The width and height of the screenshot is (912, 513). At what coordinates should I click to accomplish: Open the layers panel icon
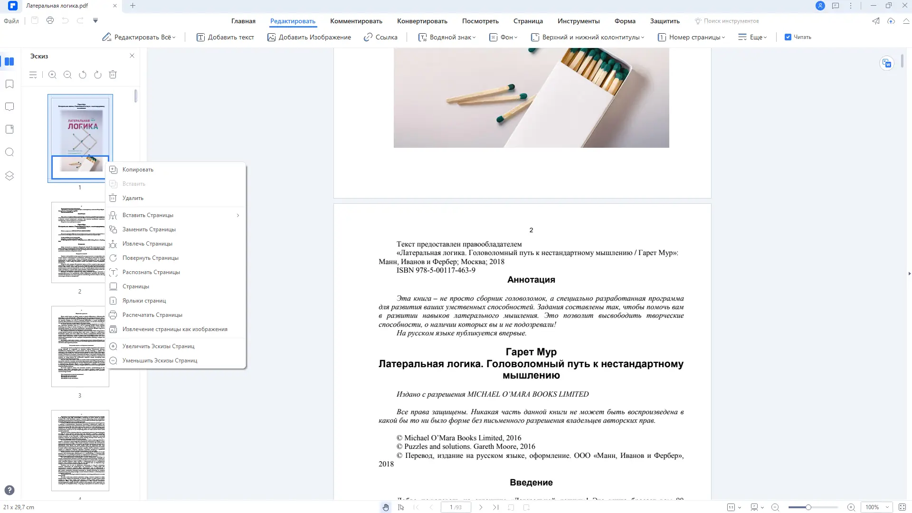coord(9,176)
